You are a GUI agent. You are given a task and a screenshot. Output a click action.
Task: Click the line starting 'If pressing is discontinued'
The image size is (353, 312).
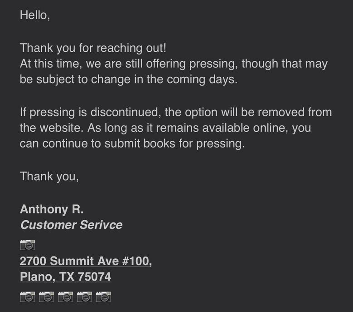[x=176, y=112]
